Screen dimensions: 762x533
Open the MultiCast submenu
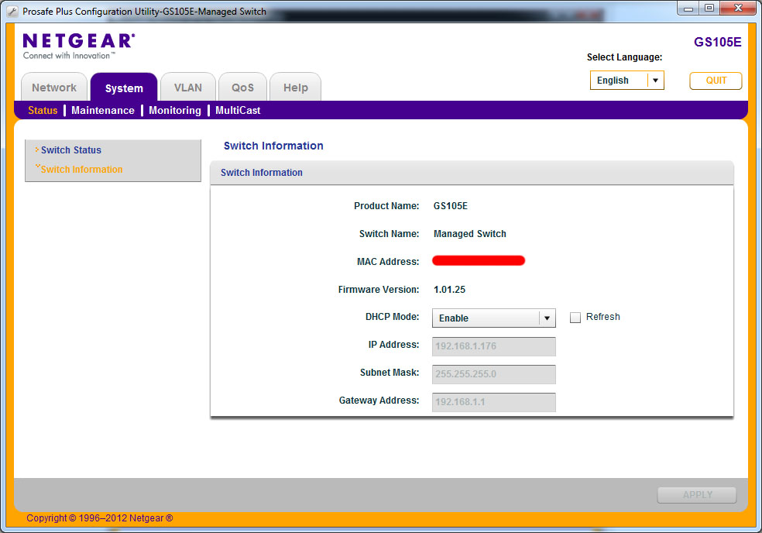(238, 110)
